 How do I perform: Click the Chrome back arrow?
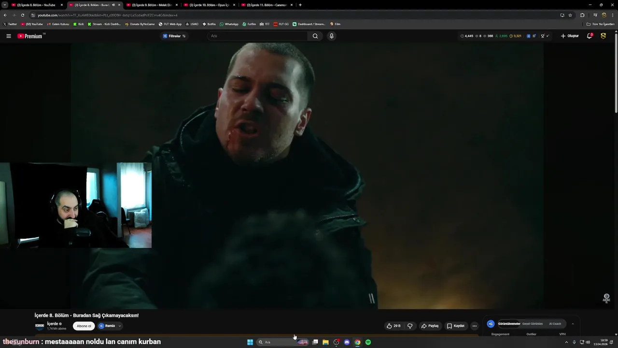pyautogui.click(x=5, y=15)
